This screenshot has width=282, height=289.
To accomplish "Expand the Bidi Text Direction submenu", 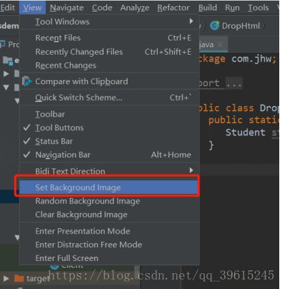I will coord(109,171).
